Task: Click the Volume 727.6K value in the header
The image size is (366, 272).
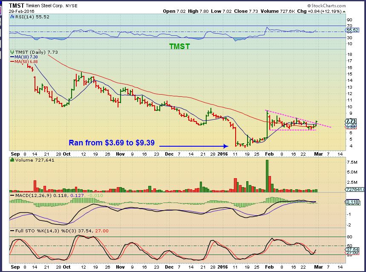Action: click(278, 11)
